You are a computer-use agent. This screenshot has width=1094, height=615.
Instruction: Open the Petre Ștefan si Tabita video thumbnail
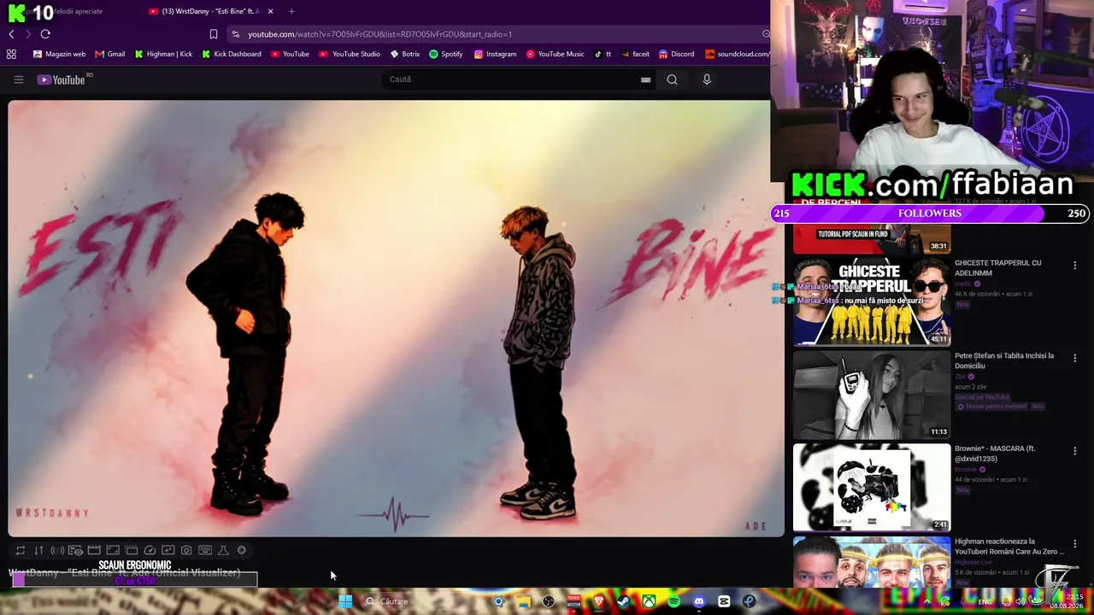(872, 395)
